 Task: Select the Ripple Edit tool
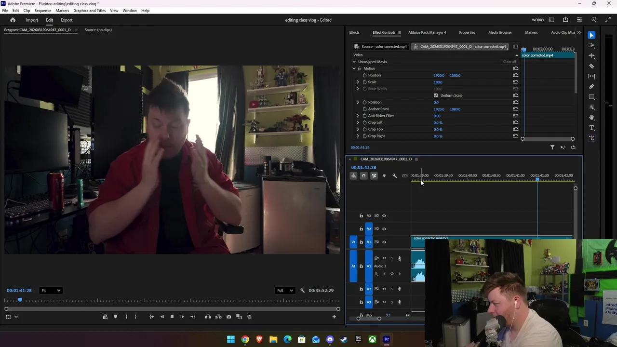pos(591,55)
